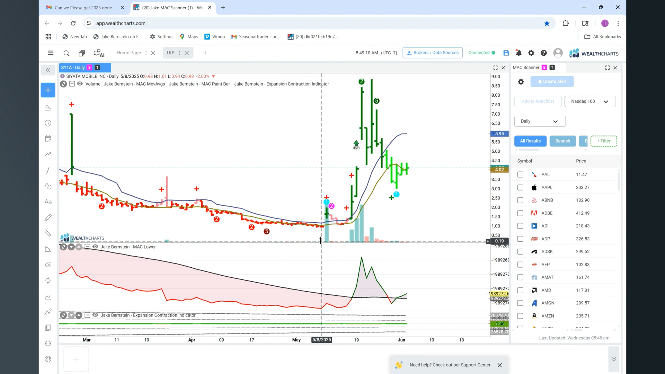The height and width of the screenshot is (374, 665).
Task: Maximize the SYTA chart panel
Action: tap(495, 68)
